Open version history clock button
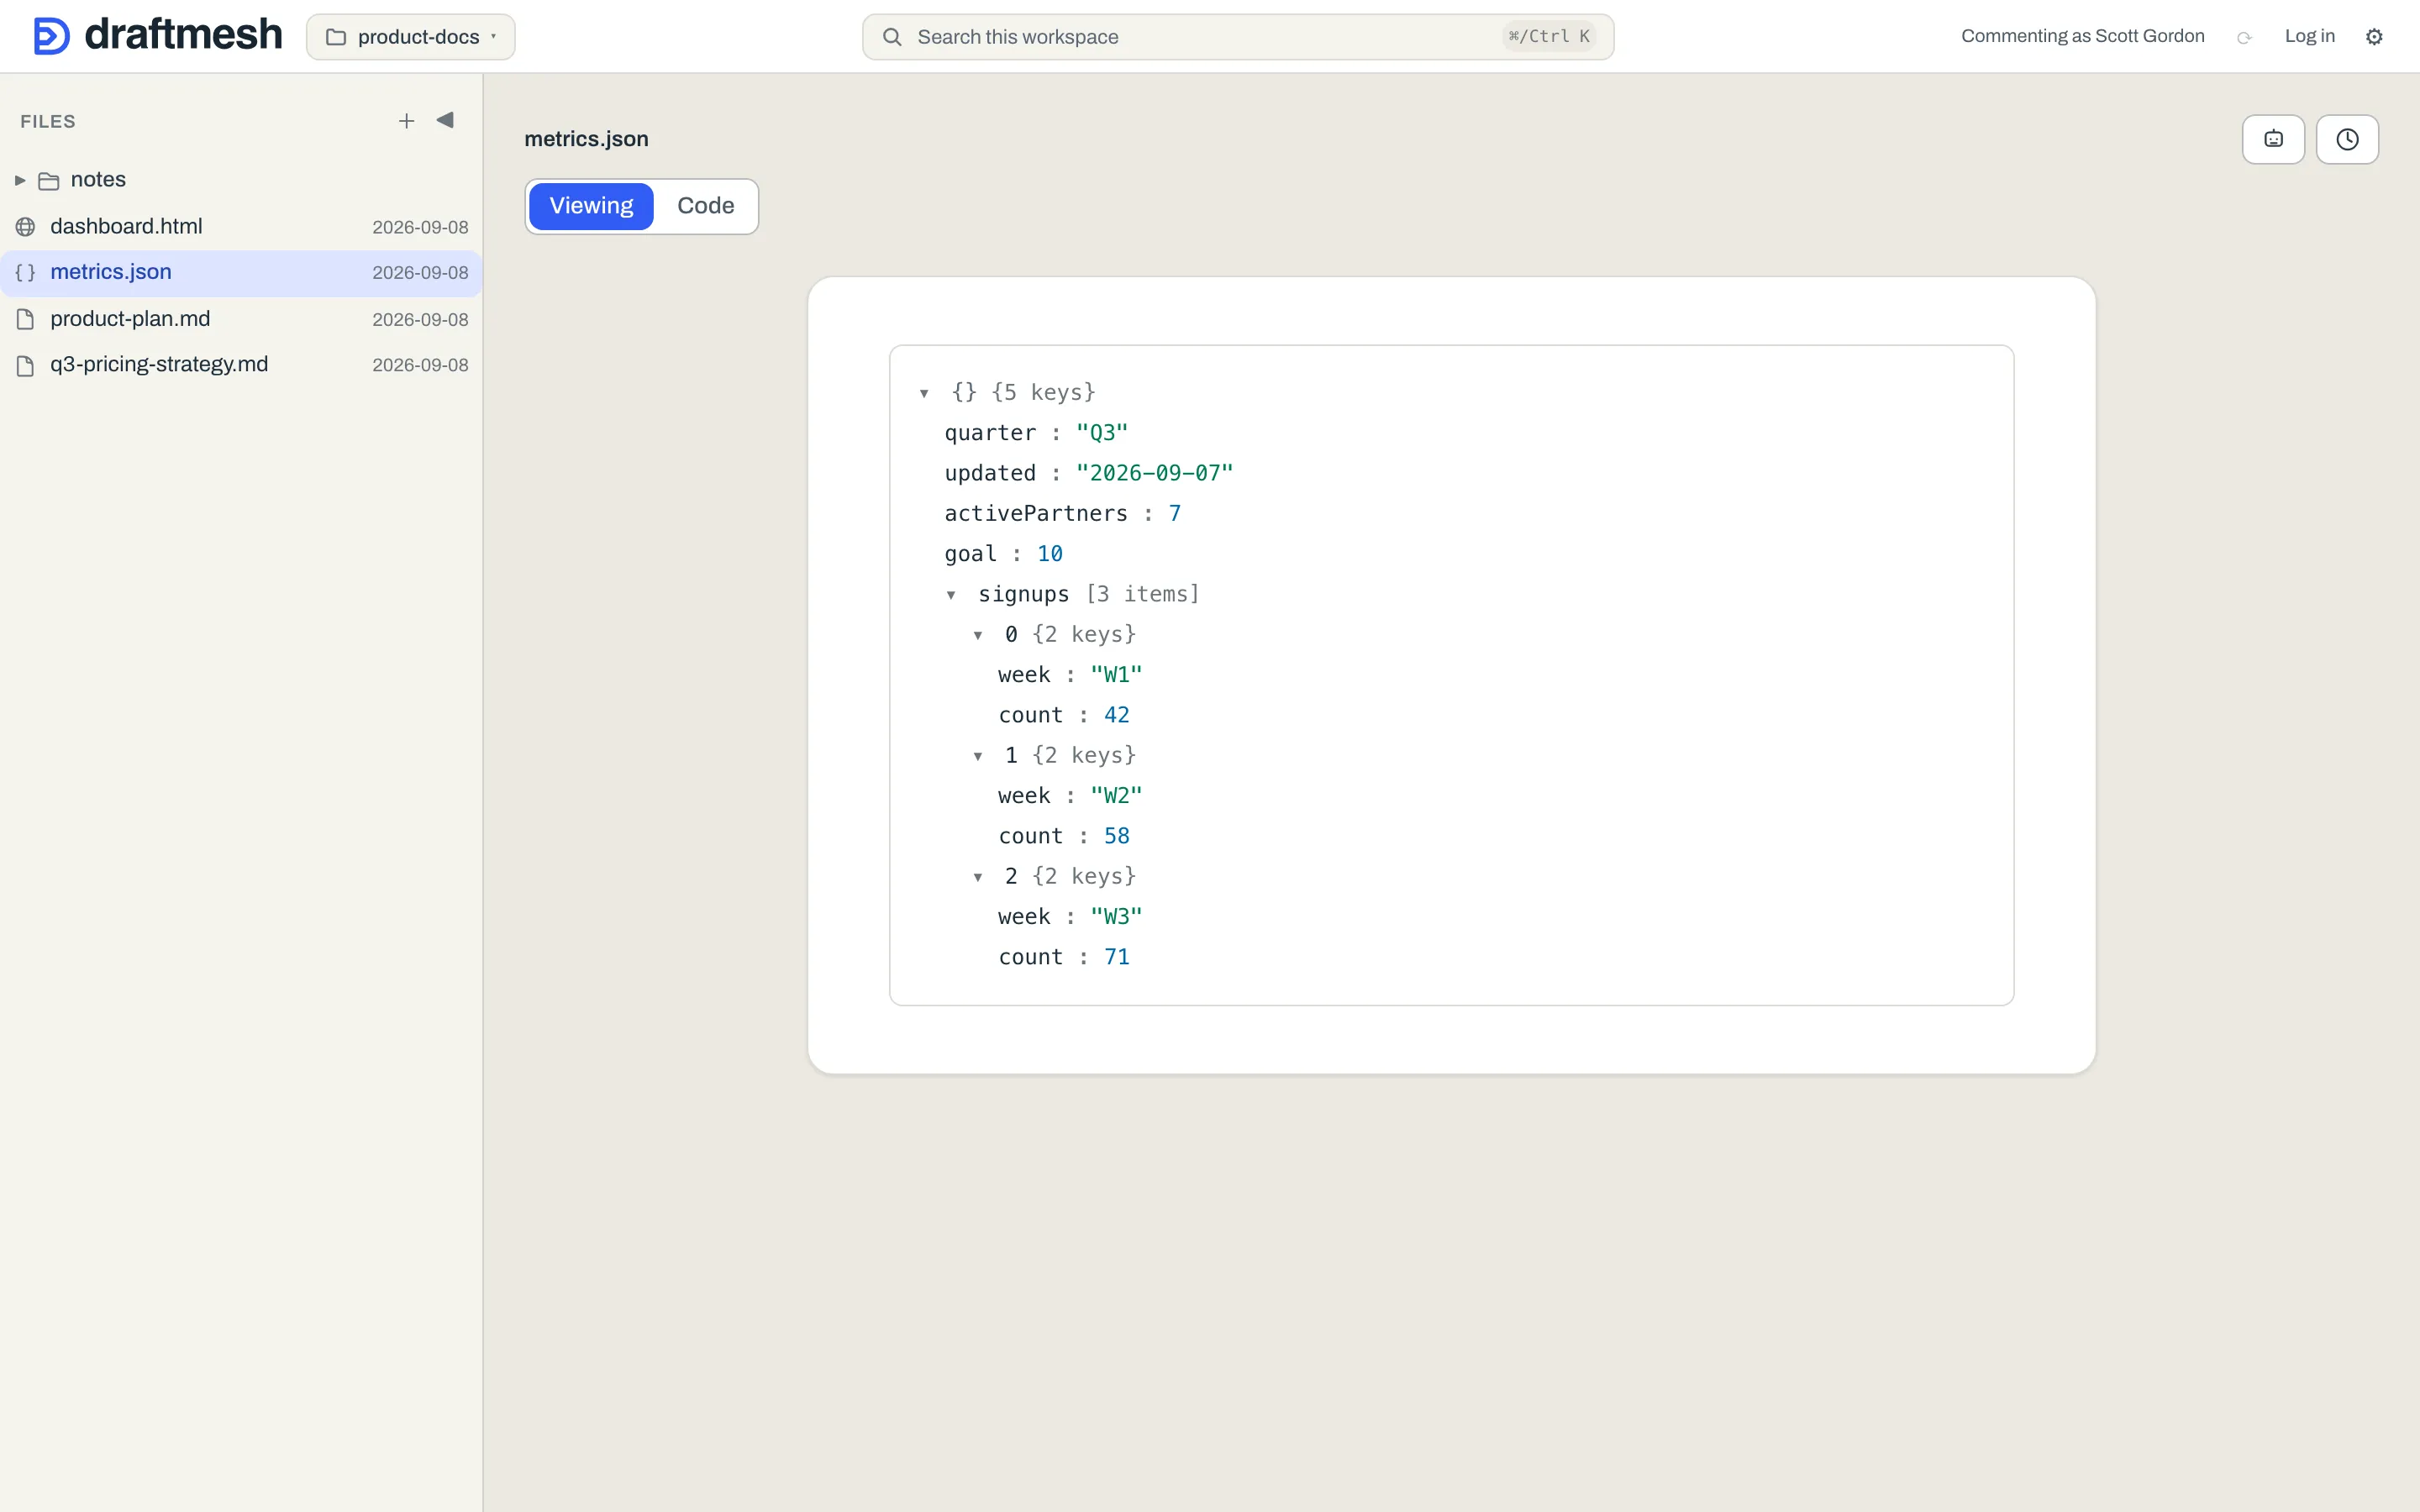Screen dimensions: 2420x1512 tap(2347, 139)
